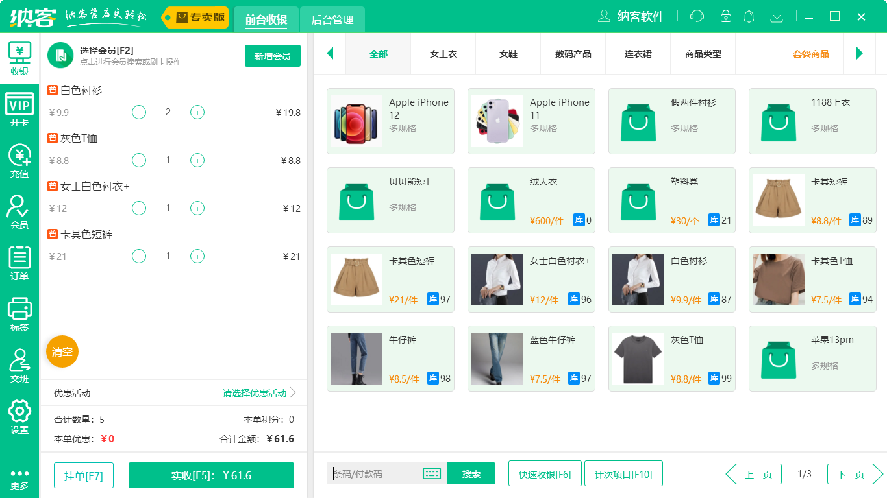
Task: Open on-screen keyboard icon in barcode field
Action: click(x=432, y=473)
